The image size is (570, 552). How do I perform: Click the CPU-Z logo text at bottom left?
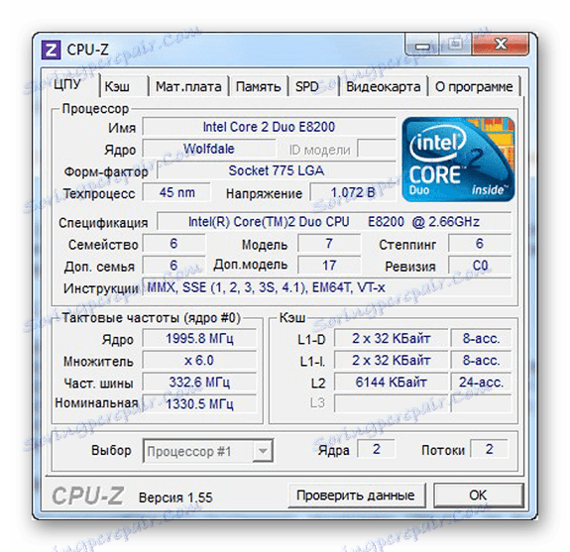click(x=88, y=496)
